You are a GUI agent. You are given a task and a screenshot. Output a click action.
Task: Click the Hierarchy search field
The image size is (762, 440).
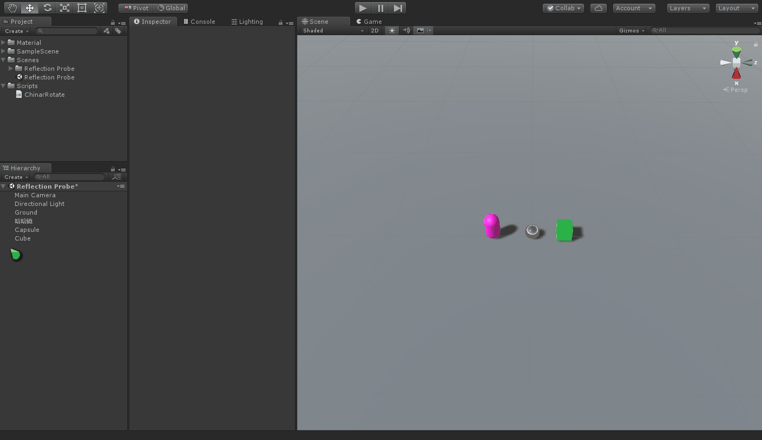(x=69, y=177)
